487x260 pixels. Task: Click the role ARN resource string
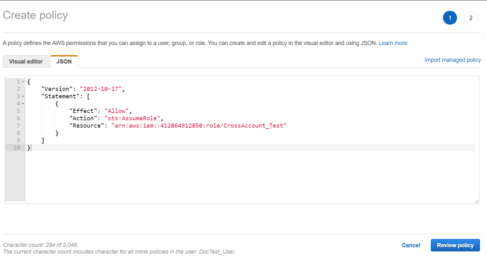click(x=199, y=126)
